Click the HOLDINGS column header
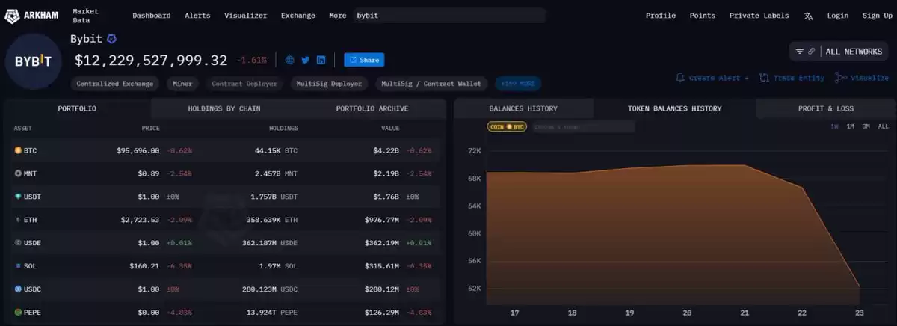 pyautogui.click(x=283, y=129)
